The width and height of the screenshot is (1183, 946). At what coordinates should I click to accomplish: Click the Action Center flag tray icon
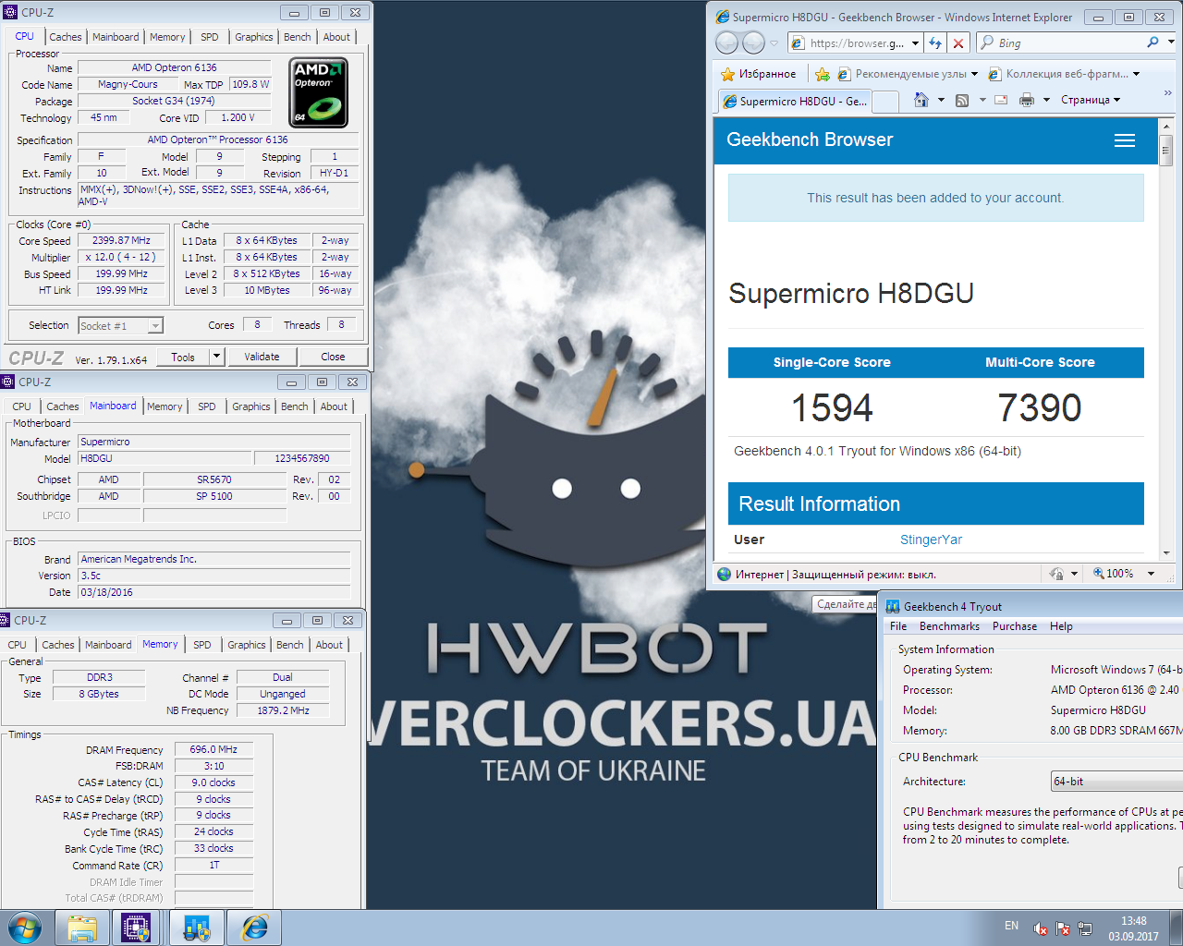[x=1063, y=928]
